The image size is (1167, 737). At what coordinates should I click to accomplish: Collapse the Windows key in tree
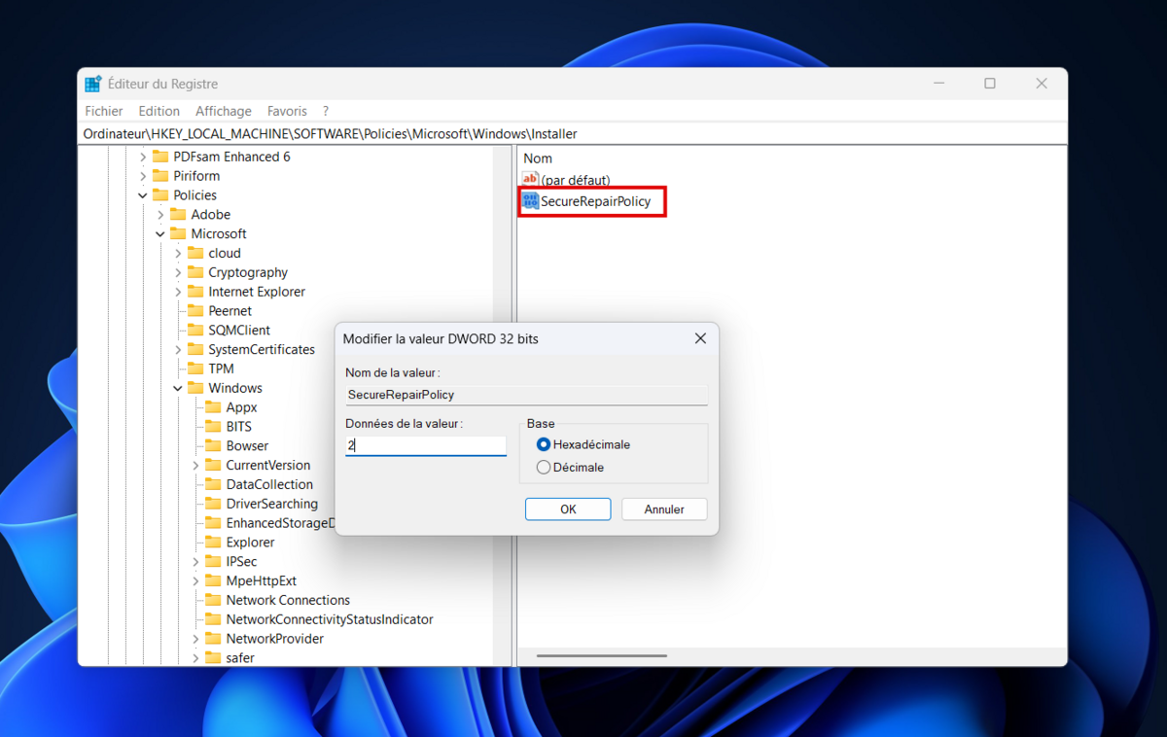click(x=178, y=388)
